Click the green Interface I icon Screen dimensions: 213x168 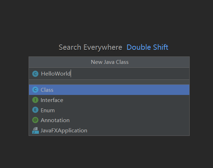[x=35, y=100]
